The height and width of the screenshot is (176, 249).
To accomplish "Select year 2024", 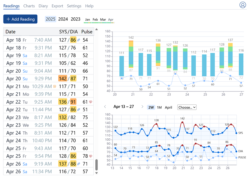I will [63, 19].
